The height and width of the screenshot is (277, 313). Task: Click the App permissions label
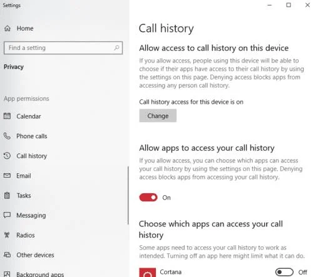pos(26,99)
